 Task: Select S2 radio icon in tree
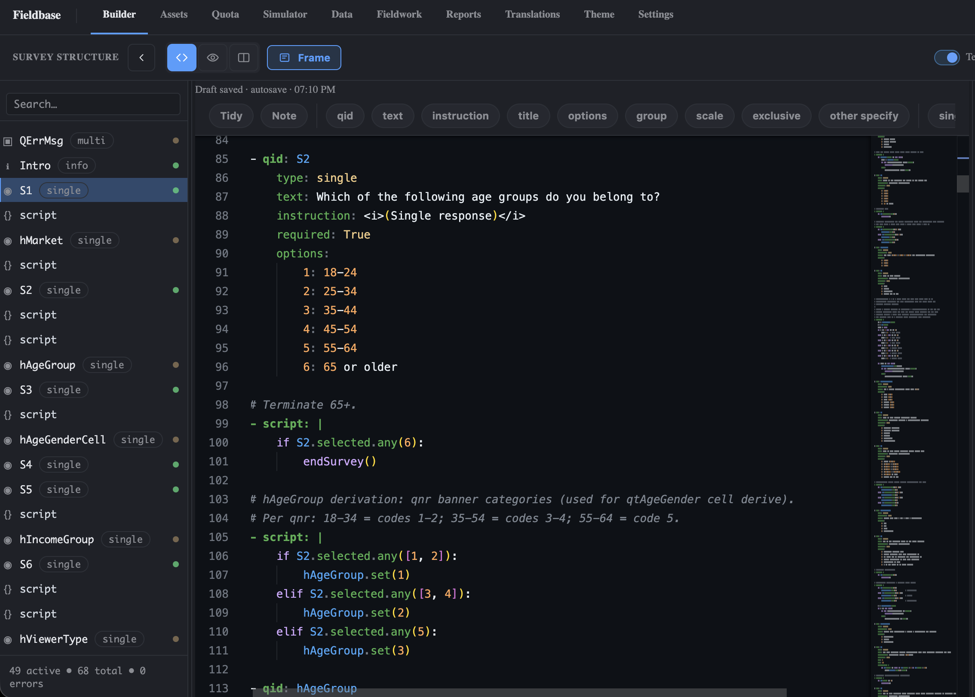pos(8,291)
